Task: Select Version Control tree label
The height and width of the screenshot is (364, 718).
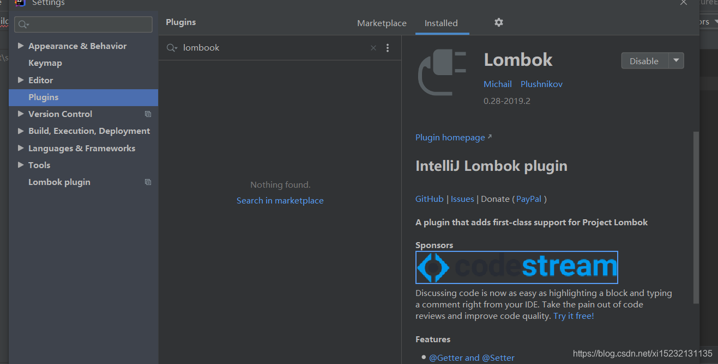Action: pyautogui.click(x=60, y=114)
